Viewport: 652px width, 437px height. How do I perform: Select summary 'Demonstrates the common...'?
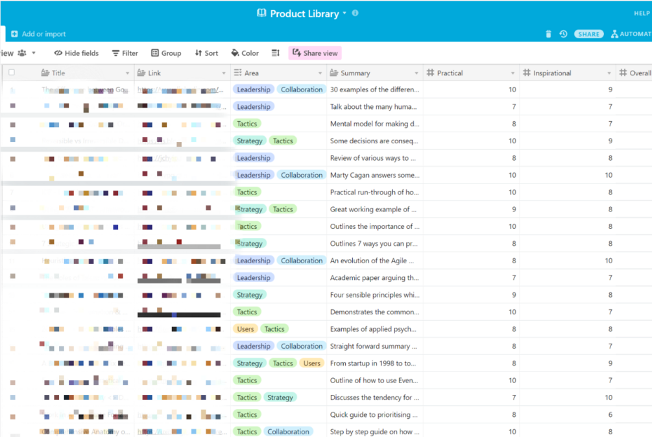(x=374, y=312)
